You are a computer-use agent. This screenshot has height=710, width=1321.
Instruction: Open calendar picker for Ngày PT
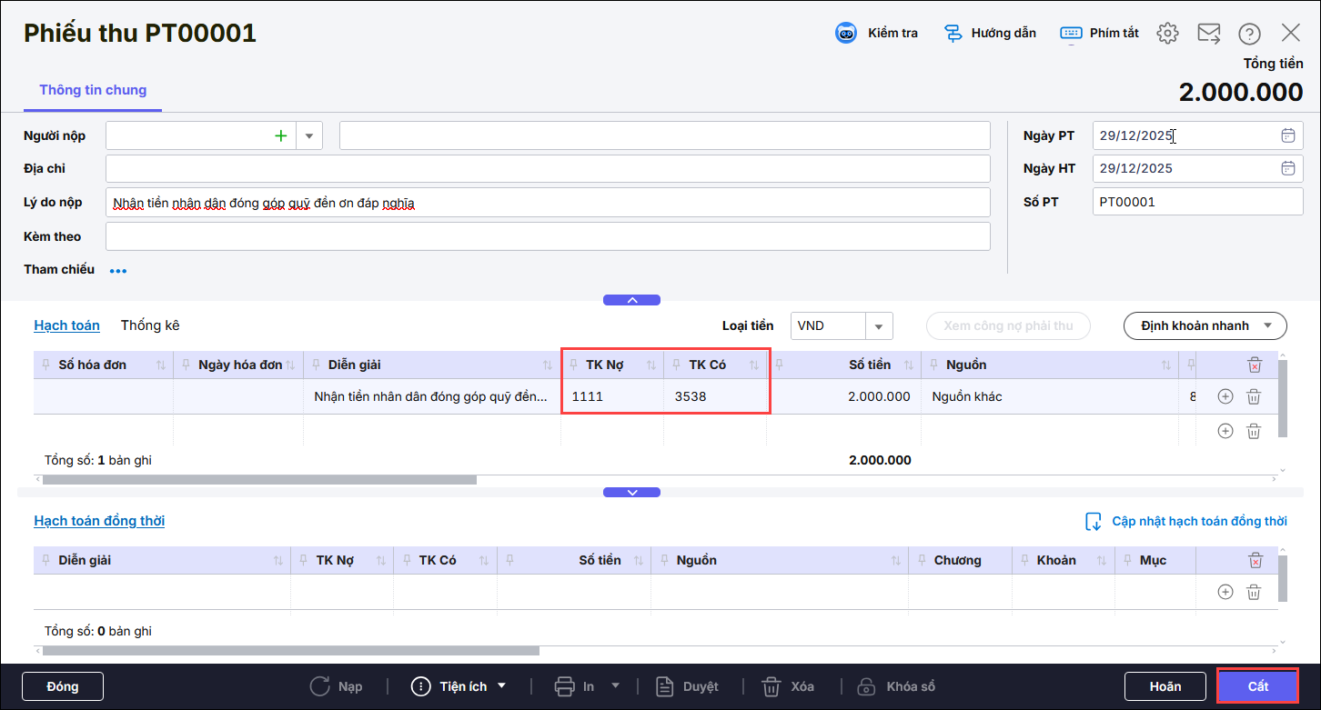[x=1287, y=135]
